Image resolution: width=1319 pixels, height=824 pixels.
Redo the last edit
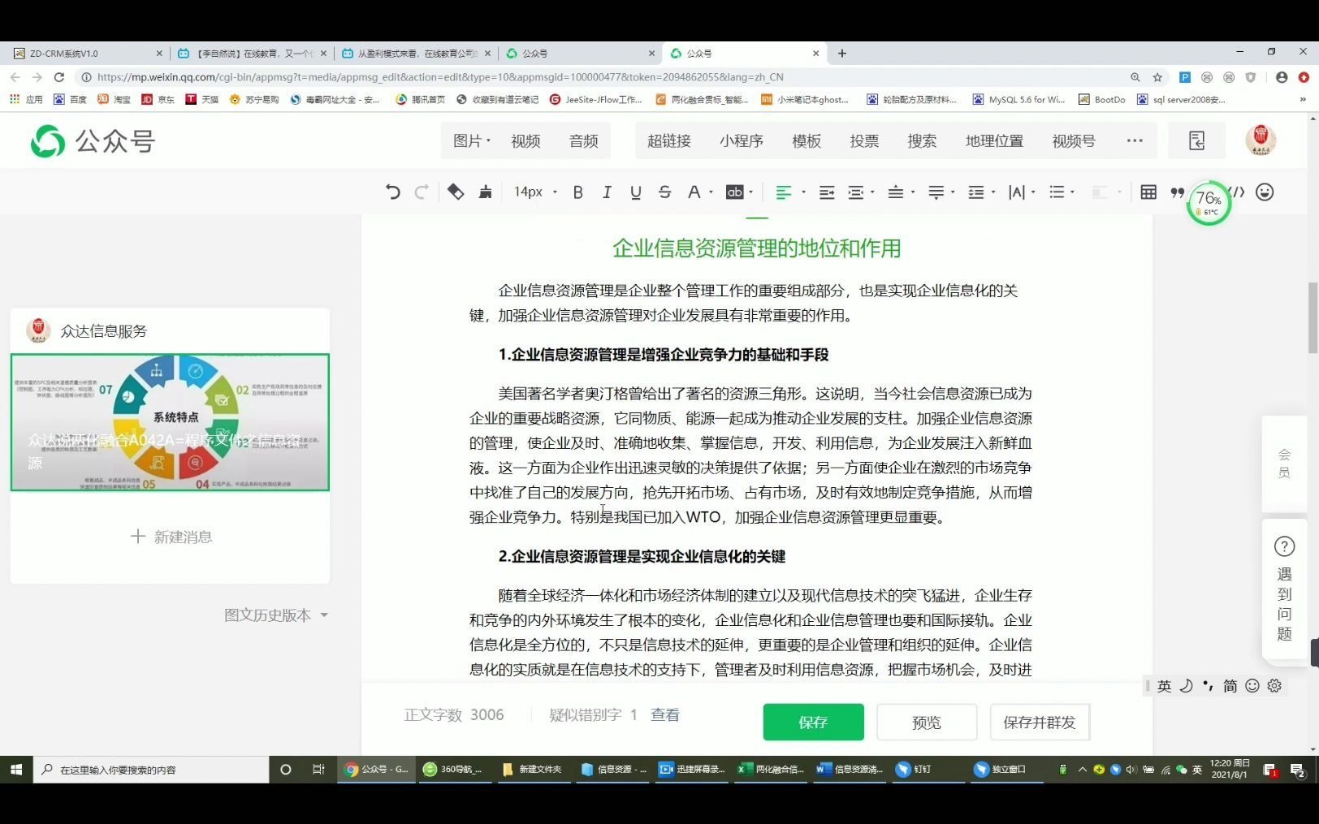tap(422, 192)
